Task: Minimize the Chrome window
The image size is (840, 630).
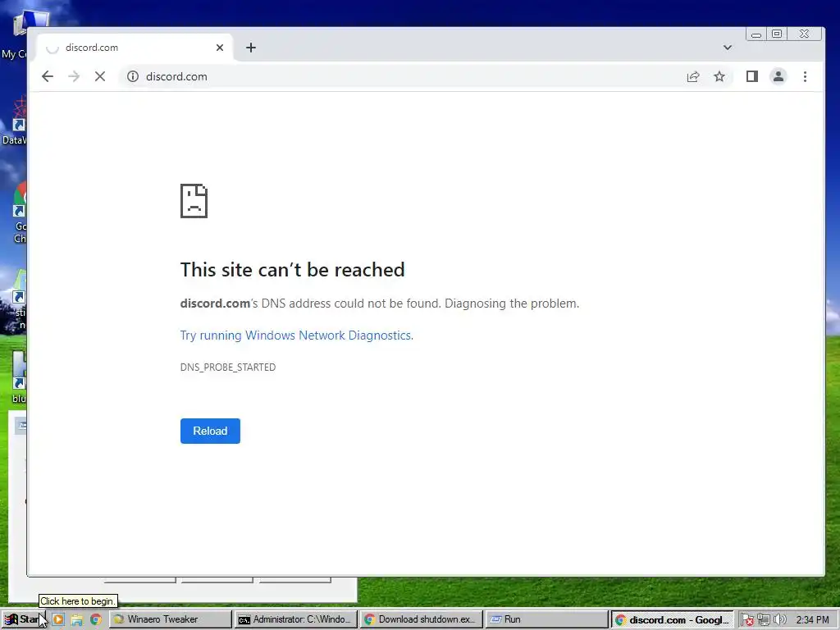Action: click(x=756, y=34)
